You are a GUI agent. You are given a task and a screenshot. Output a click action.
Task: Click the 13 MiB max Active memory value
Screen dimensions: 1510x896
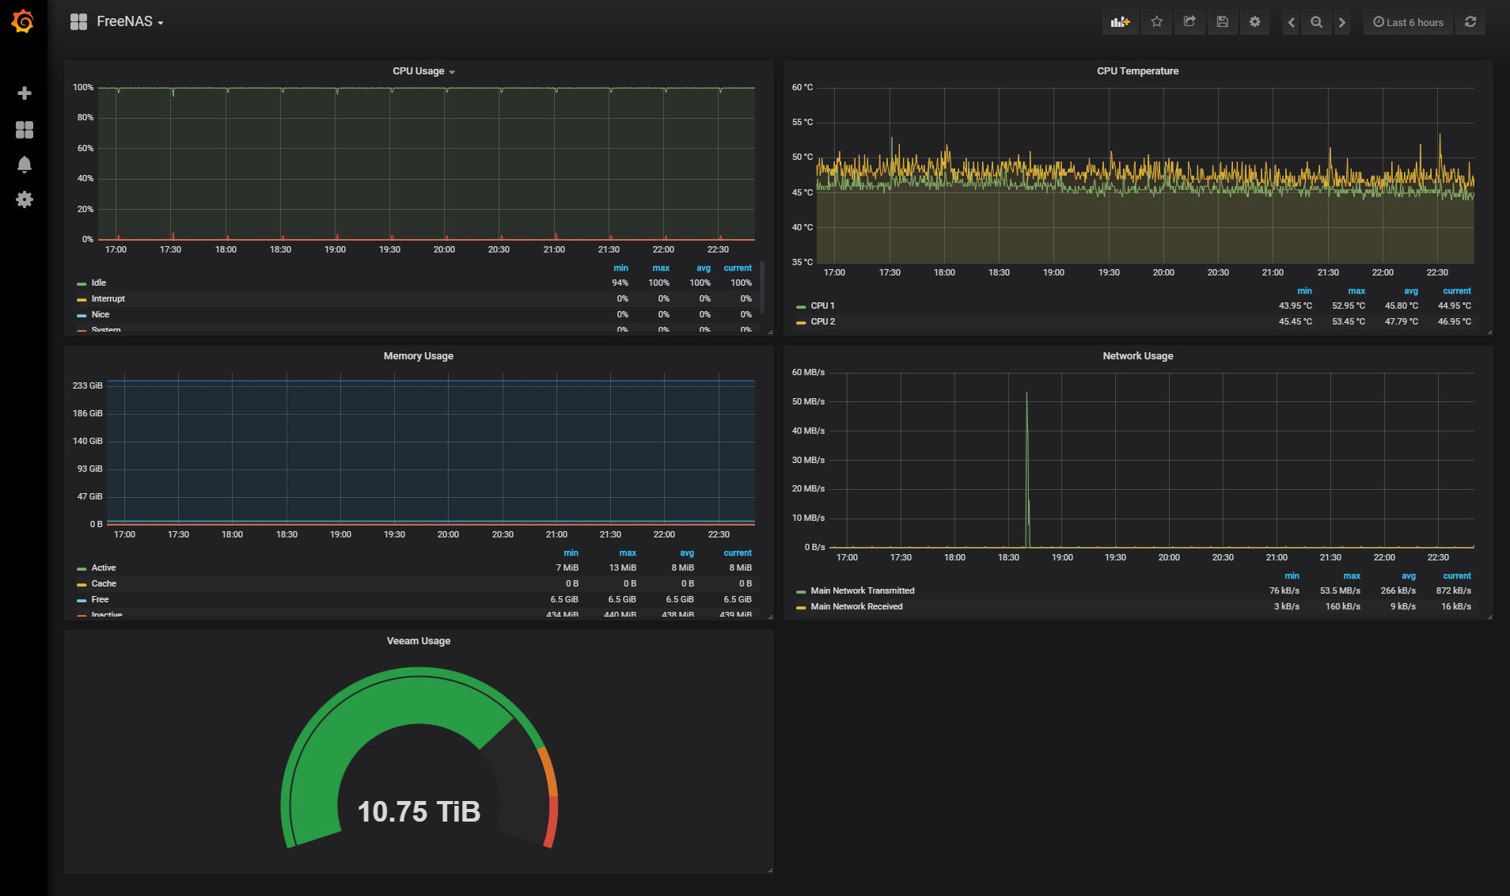pyautogui.click(x=622, y=568)
